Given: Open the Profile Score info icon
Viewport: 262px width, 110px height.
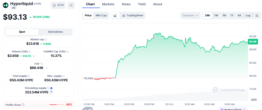Looking at the screenshot, I should tap(23, 105).
